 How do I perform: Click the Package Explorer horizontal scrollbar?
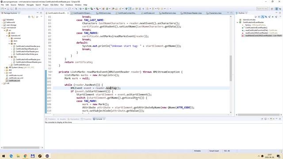21,148
